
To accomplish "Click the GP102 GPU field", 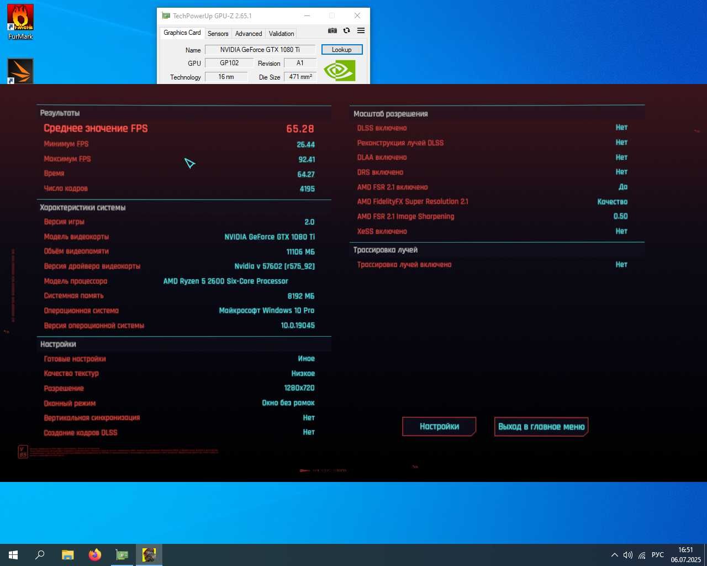I will coord(229,63).
